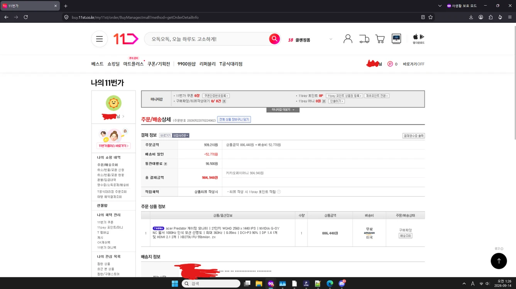The height and width of the screenshot is (289, 516).
Task: Open 취소/반품/교환 신청 sidebar link
Action: (x=111, y=170)
